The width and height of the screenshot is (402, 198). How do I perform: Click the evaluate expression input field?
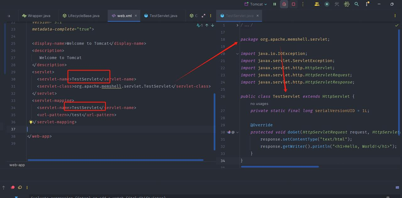point(207,196)
